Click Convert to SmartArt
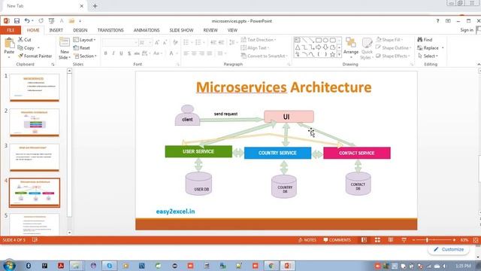 tap(265, 56)
